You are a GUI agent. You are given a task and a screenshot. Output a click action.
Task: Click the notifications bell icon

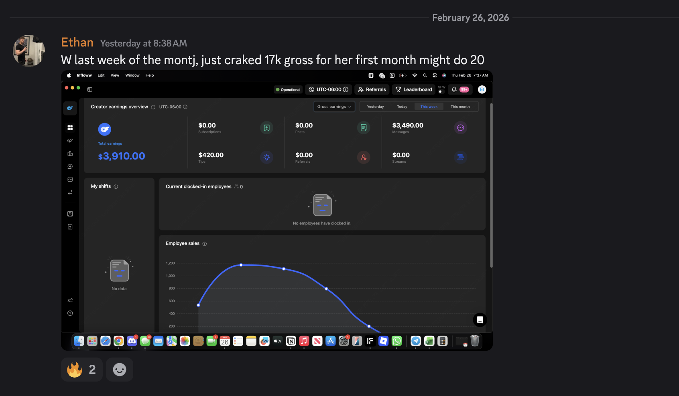(x=454, y=90)
